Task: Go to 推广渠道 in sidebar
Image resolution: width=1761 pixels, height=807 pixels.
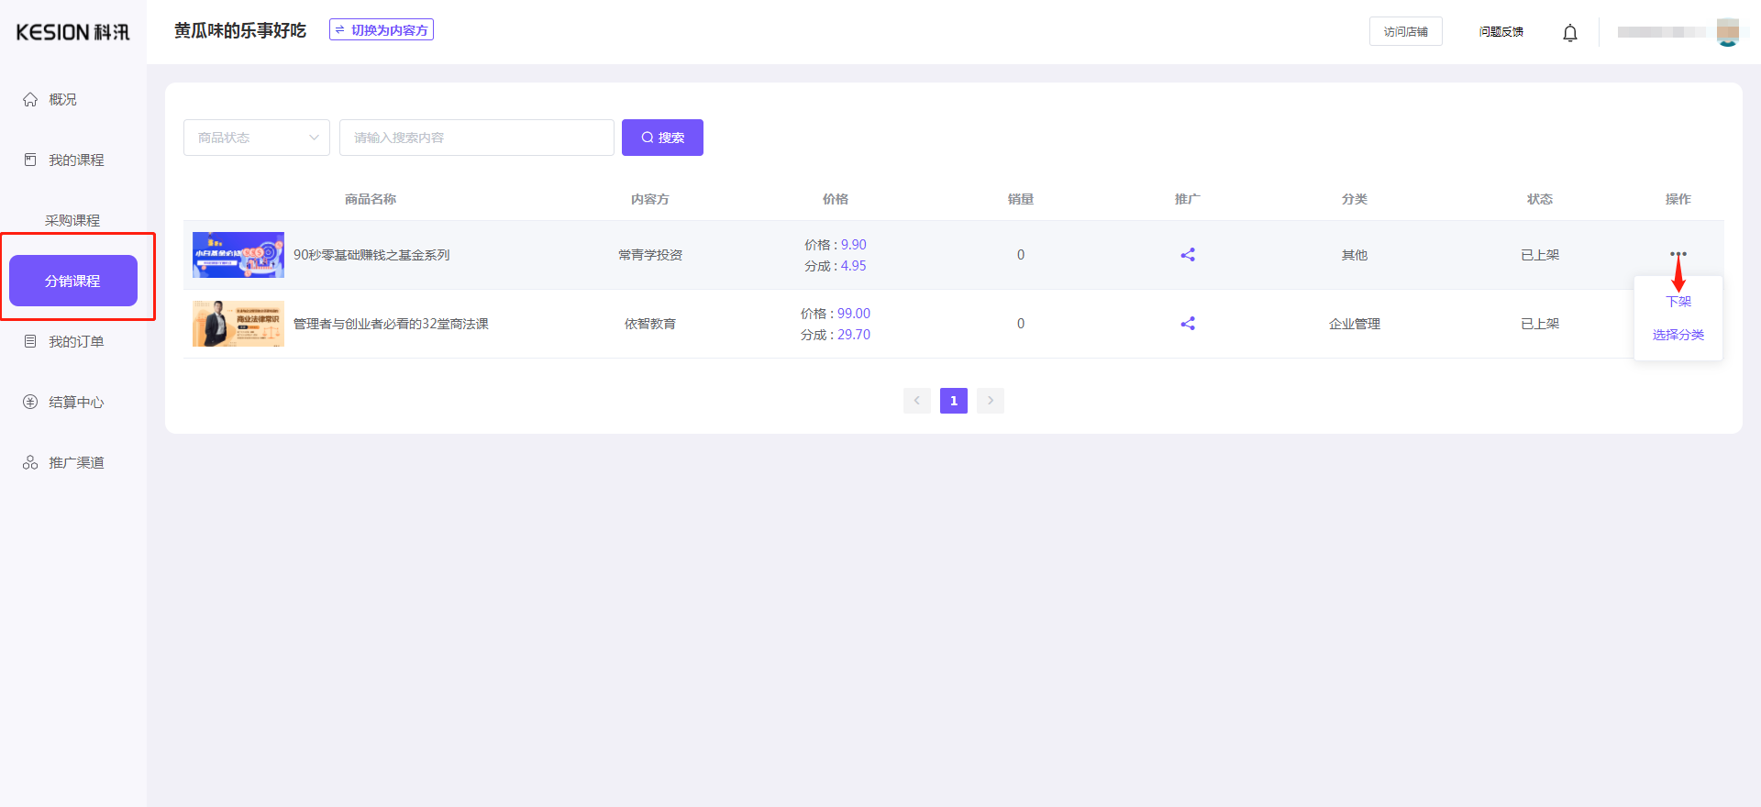Action: (x=75, y=462)
